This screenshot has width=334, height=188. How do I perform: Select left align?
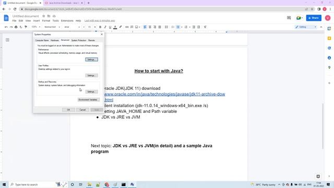[145, 27]
